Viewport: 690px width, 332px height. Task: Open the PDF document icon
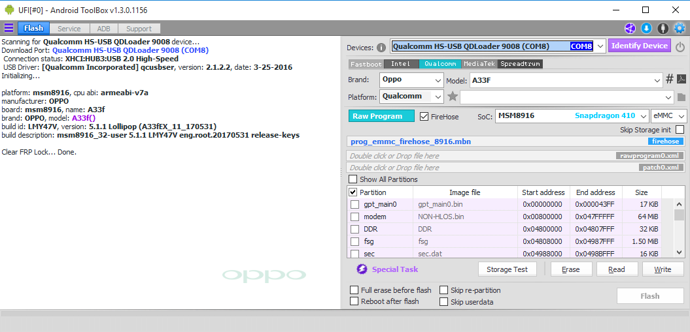(681, 79)
